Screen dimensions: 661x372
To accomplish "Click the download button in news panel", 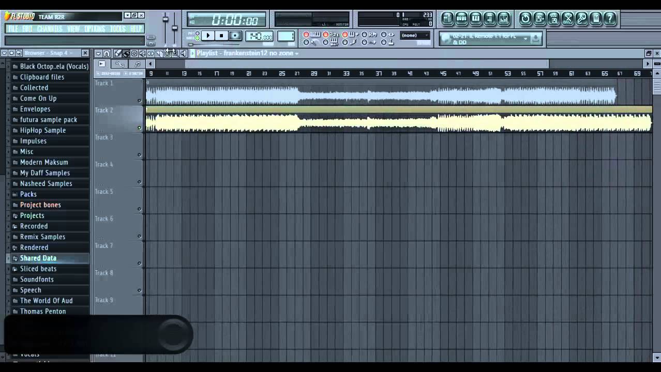I will pyautogui.click(x=536, y=38).
